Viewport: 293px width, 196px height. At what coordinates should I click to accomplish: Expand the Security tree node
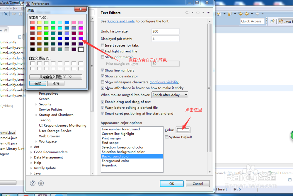point(36,104)
